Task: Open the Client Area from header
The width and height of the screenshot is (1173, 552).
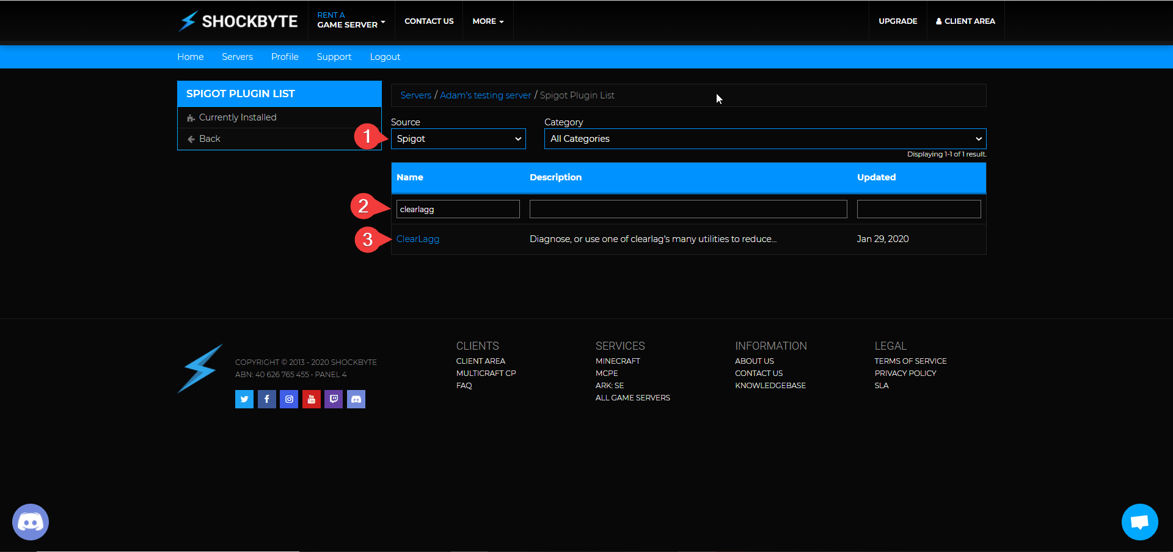Action: (x=966, y=21)
